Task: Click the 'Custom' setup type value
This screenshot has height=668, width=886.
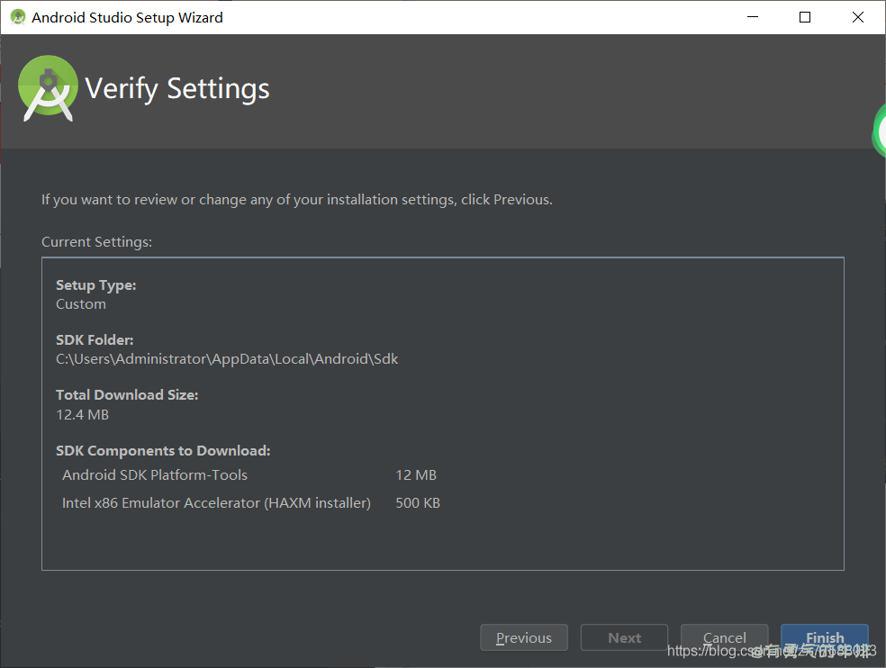Action: (81, 304)
